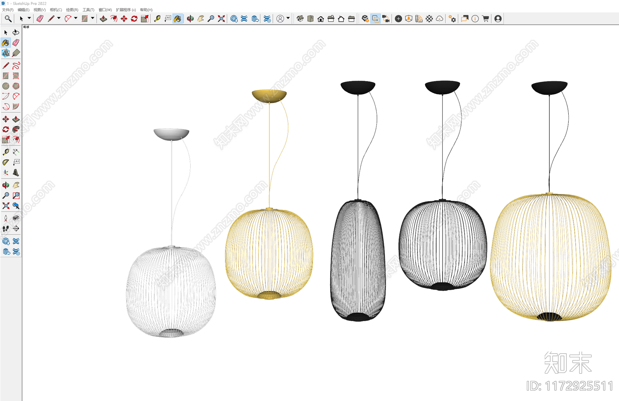Image resolution: width=619 pixels, height=401 pixels.
Task: Select the Eraser tool in top toolbar
Action: (40, 19)
